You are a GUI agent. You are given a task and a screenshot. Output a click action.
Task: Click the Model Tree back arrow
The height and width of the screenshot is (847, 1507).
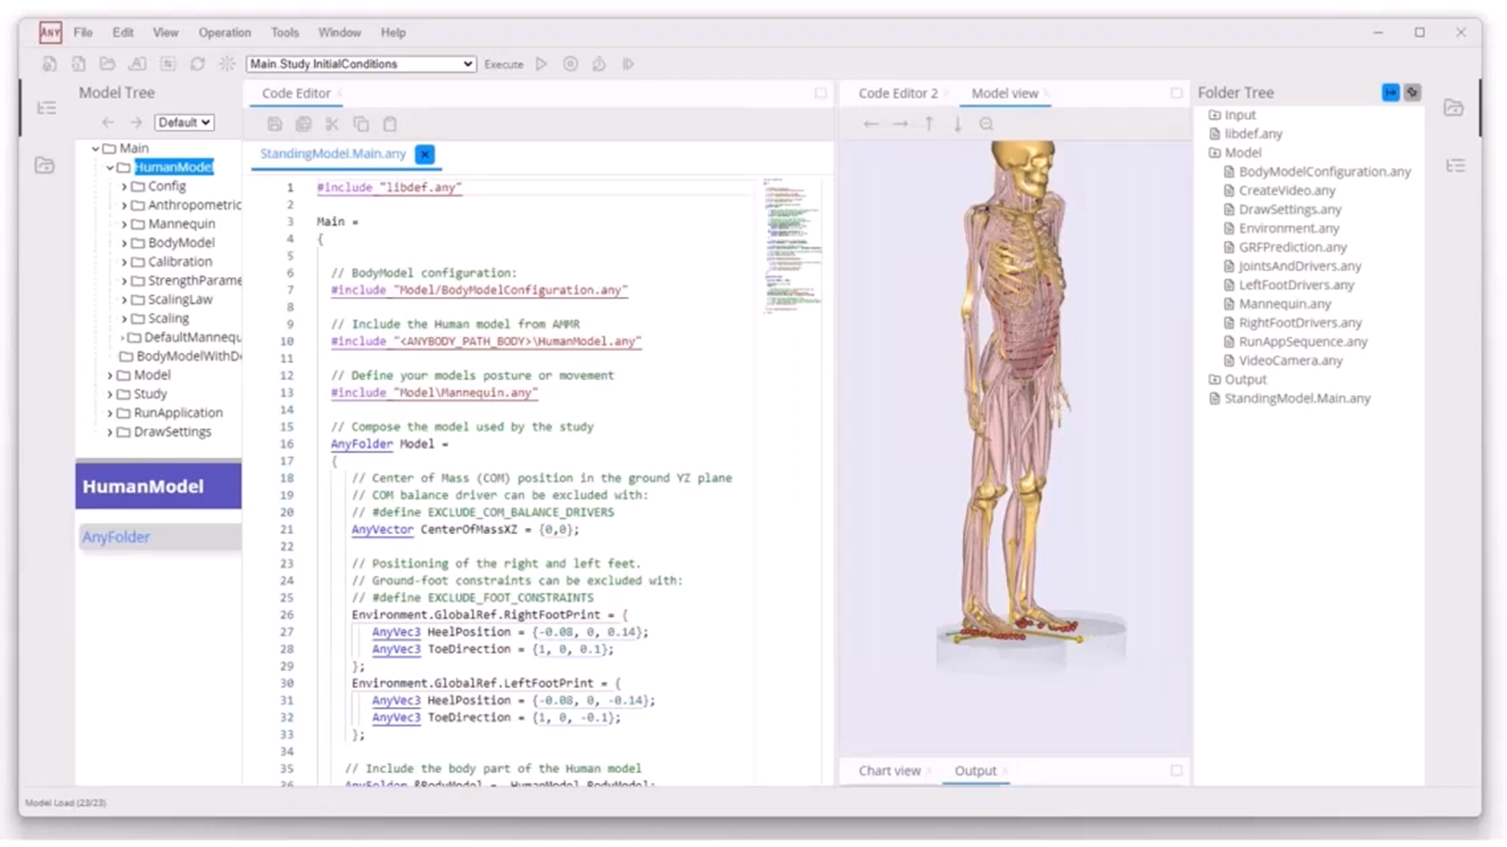coord(108,122)
